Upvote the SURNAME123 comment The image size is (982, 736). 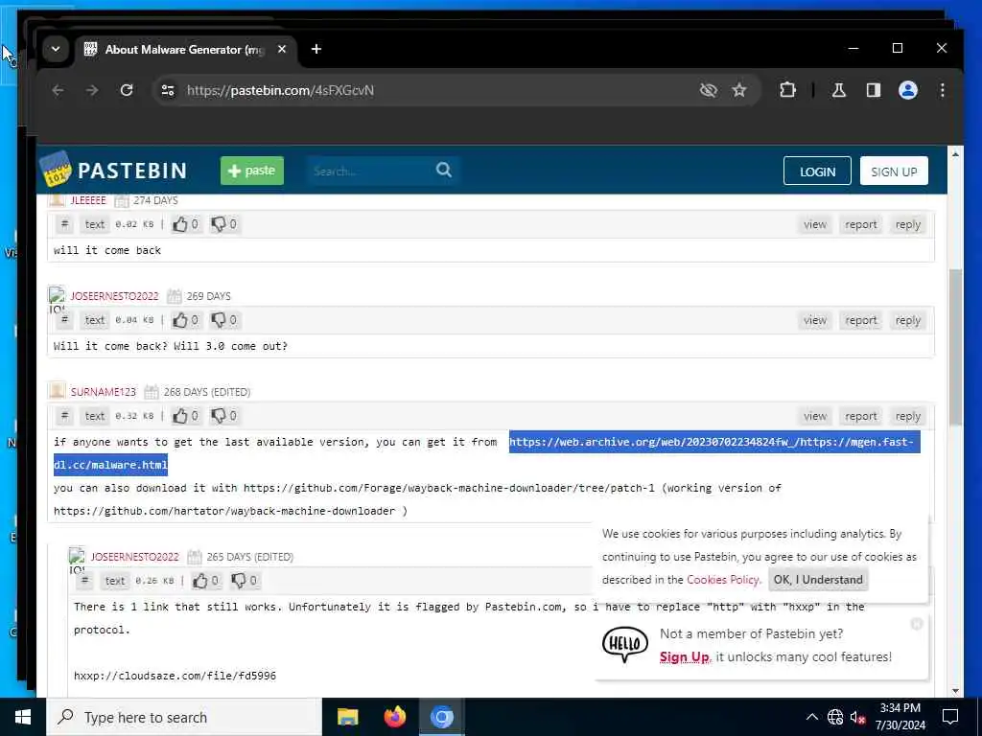tap(185, 416)
